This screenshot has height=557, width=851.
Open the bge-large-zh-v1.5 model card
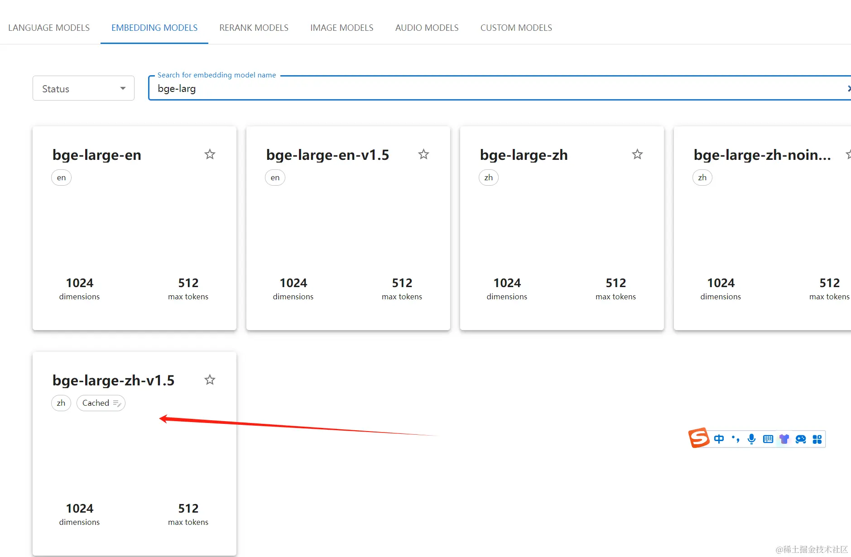tap(135, 454)
